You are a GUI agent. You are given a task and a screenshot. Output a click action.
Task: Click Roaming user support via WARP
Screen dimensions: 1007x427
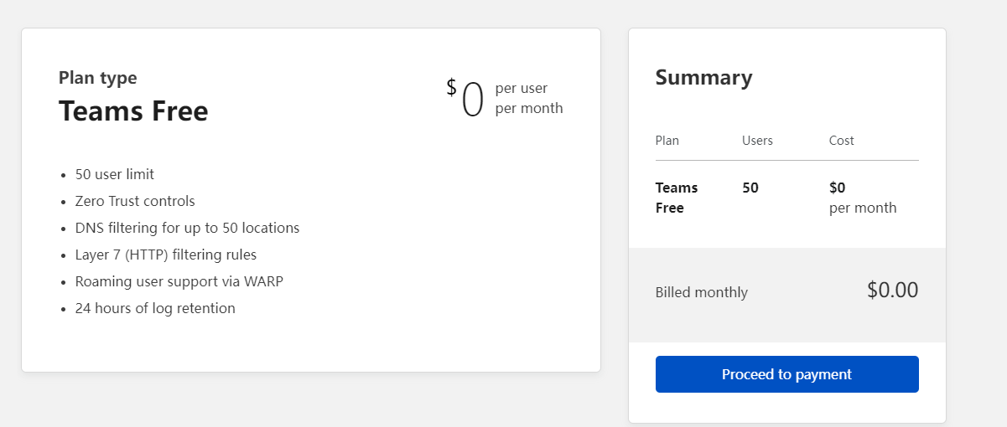[x=179, y=281]
